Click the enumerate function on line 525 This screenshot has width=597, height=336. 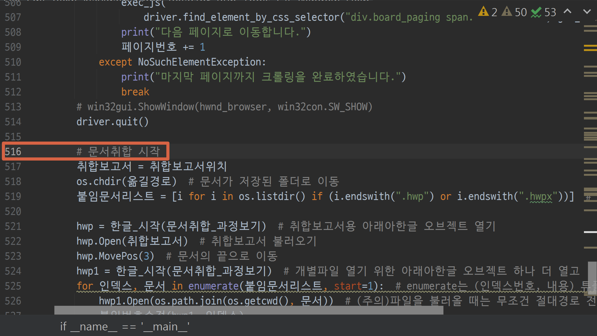[213, 286]
